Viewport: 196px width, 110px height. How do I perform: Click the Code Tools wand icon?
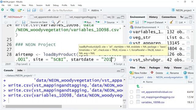(x=58, y=22)
